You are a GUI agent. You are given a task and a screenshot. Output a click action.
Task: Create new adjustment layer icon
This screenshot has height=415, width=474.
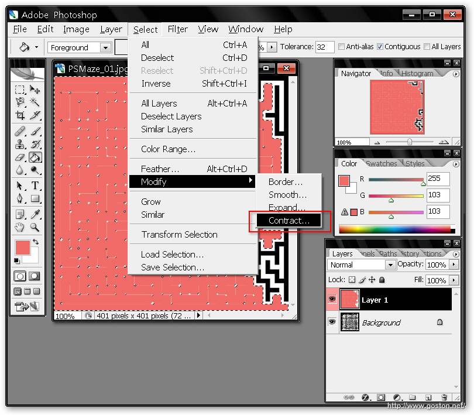397,397
